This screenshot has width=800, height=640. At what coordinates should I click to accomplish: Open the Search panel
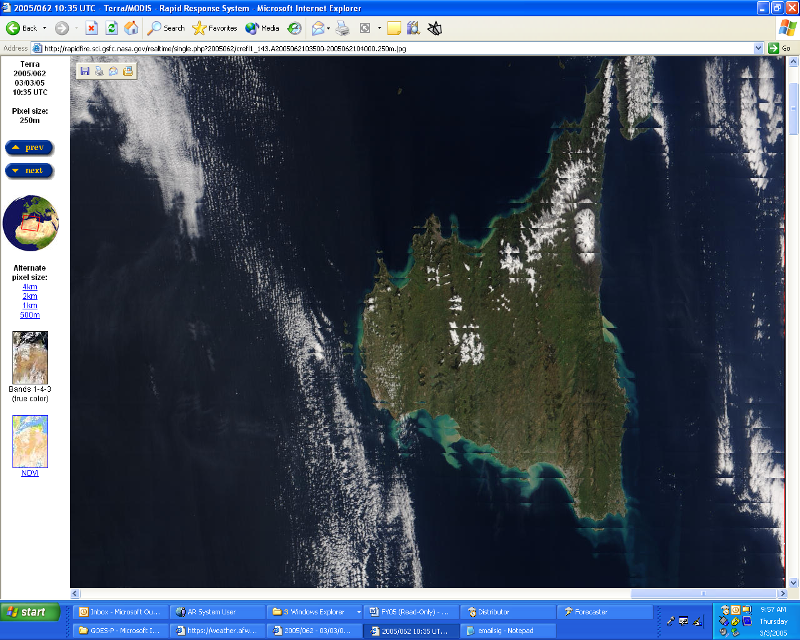point(166,28)
